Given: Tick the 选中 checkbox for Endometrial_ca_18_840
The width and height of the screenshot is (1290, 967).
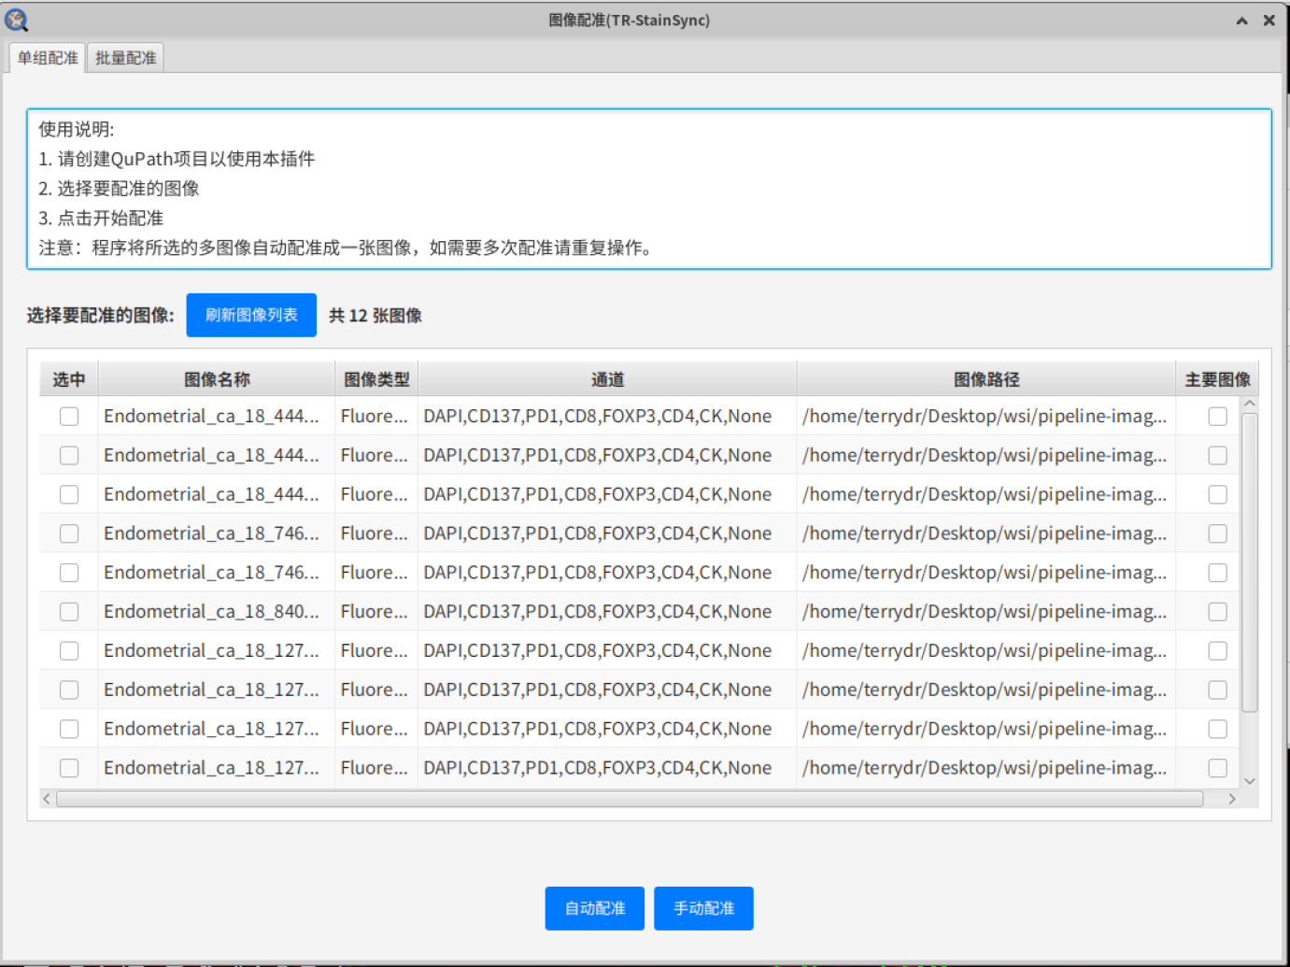Looking at the screenshot, I should click(x=69, y=612).
